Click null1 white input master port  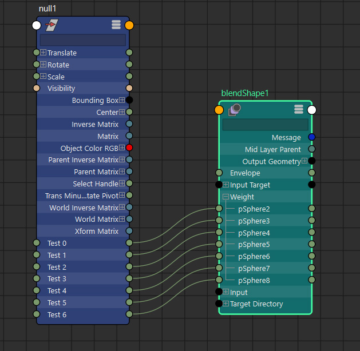(x=37, y=25)
